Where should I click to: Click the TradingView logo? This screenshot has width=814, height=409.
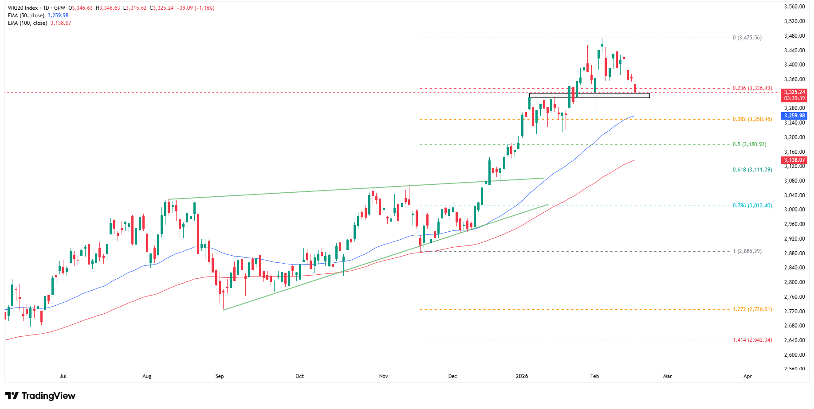pos(40,396)
